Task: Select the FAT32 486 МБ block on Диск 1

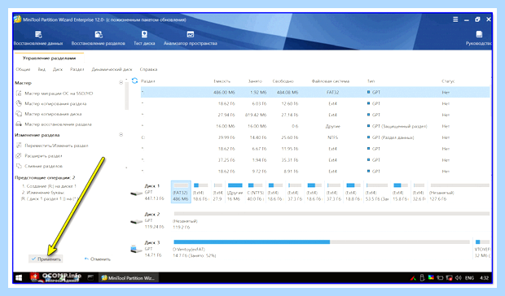Action: pos(181,192)
